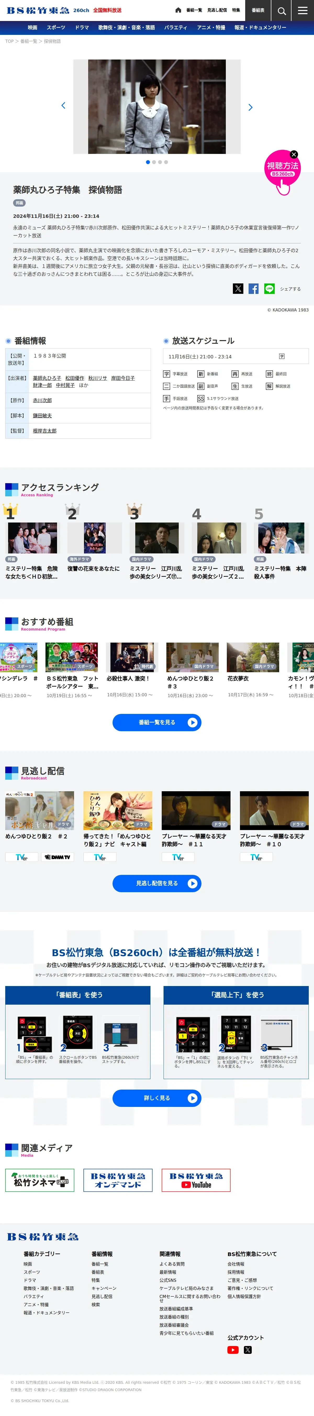
Task: Select スポーツ in category navigation
Action: coord(56,28)
